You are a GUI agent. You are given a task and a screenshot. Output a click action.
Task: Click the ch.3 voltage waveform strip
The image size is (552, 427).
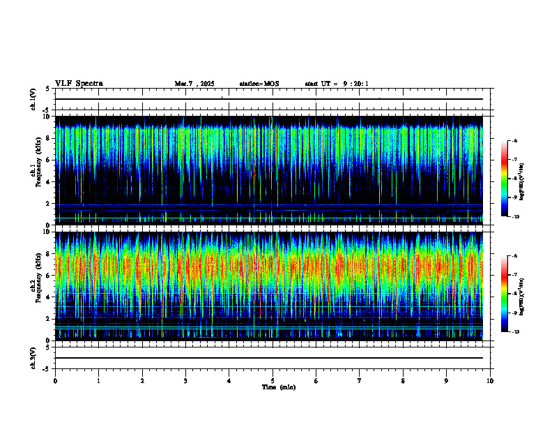click(x=273, y=358)
